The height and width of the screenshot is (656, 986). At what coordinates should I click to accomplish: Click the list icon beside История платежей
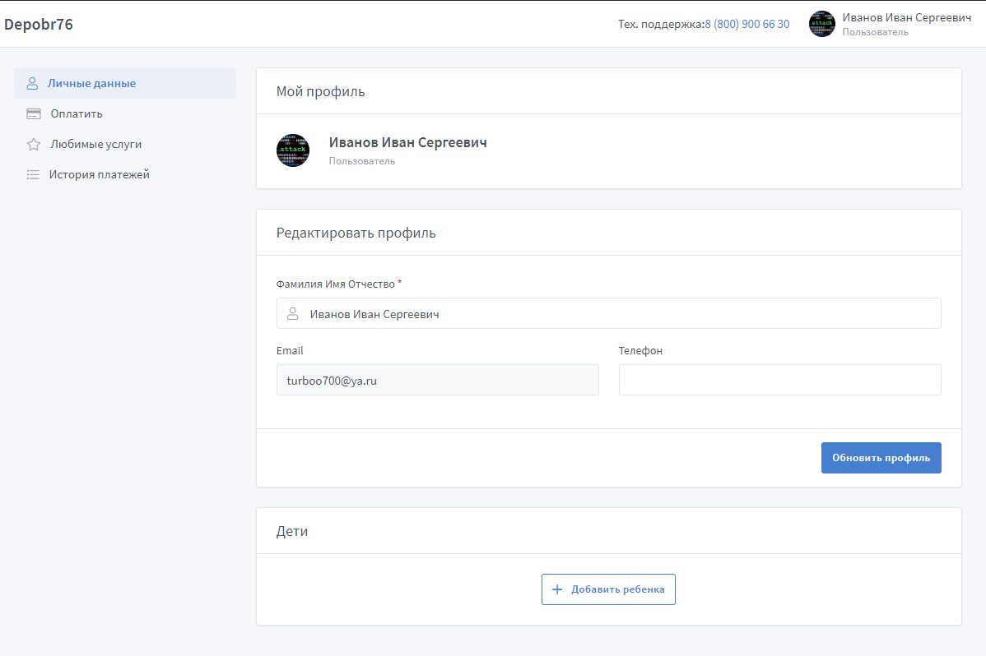click(x=33, y=174)
